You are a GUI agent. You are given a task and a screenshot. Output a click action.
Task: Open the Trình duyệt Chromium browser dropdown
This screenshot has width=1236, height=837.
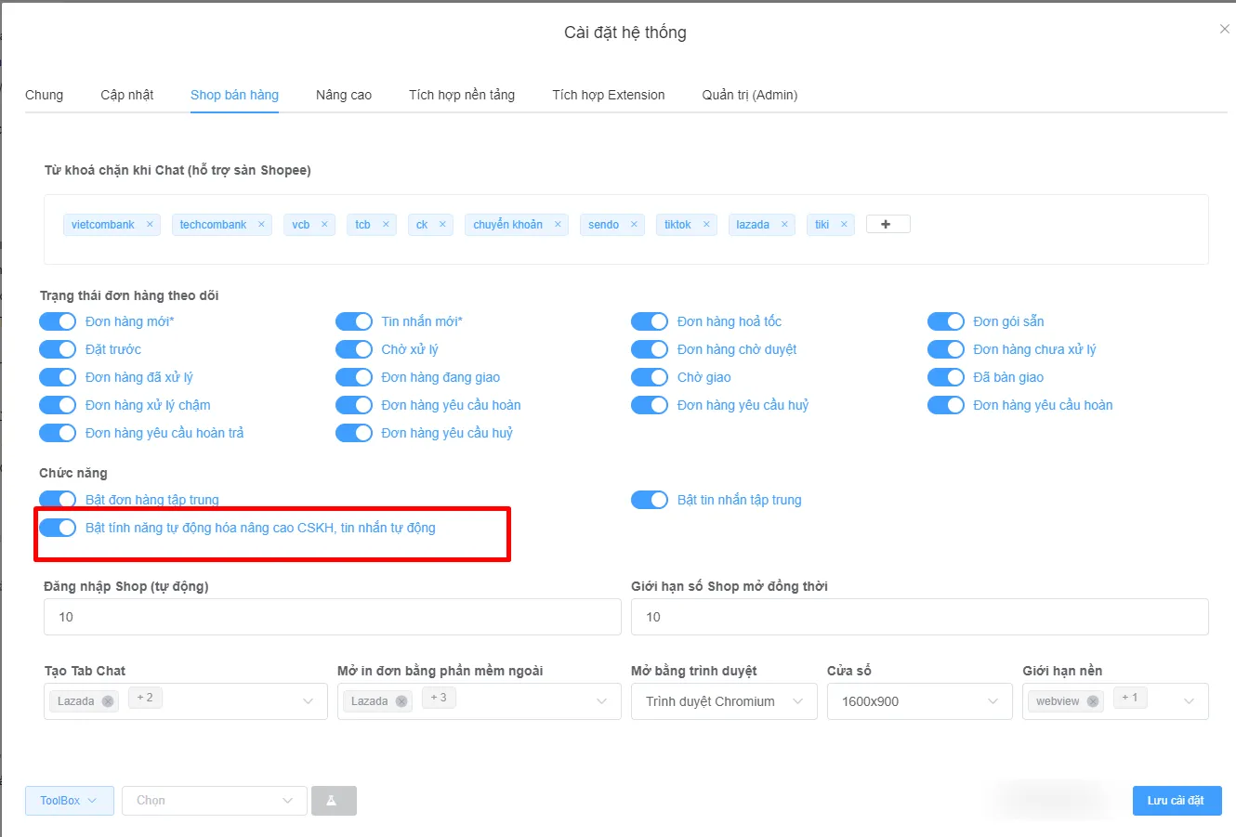[724, 701]
